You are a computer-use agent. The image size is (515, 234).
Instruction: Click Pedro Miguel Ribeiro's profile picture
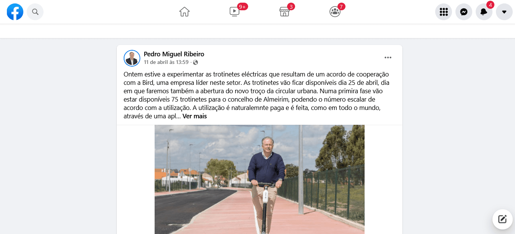[132, 58]
